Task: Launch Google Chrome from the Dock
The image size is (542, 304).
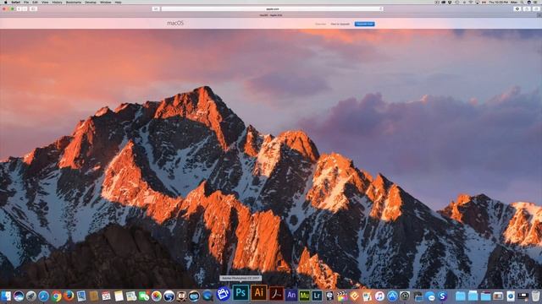Action: coord(57,296)
